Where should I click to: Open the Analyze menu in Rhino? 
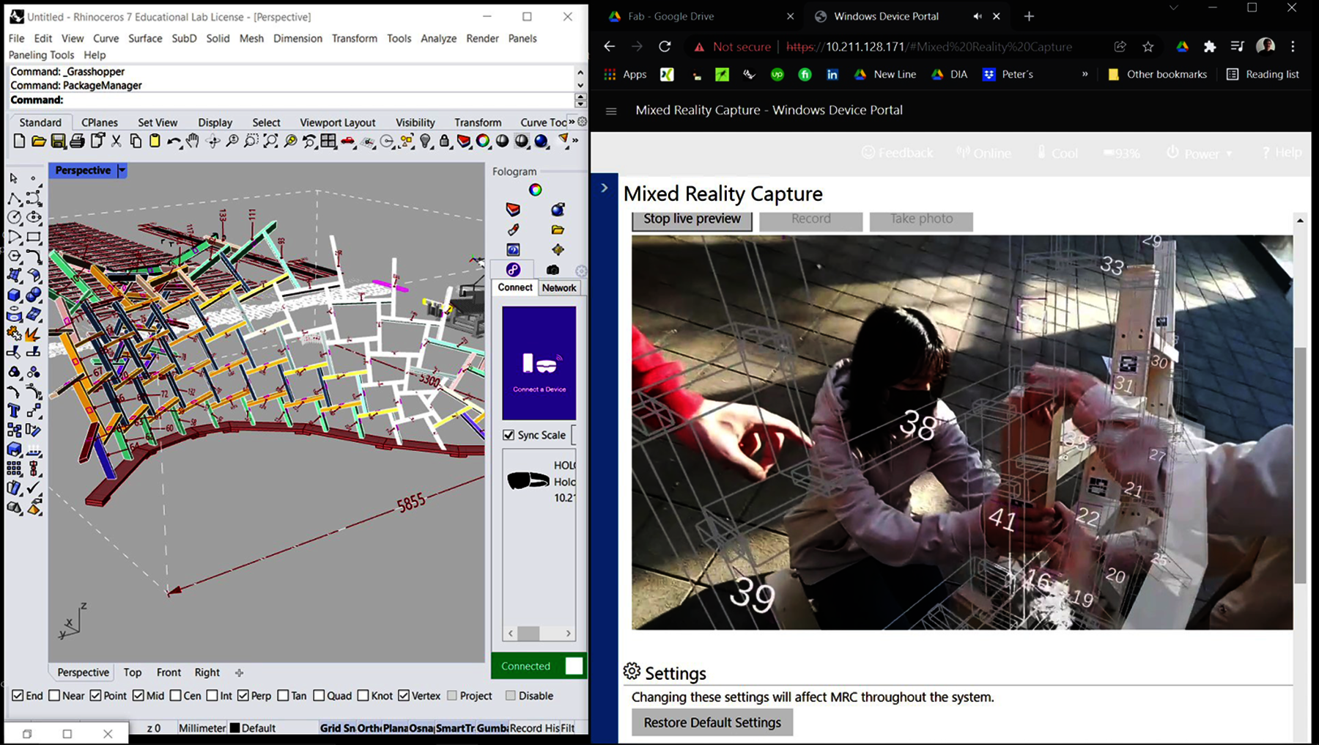(438, 38)
